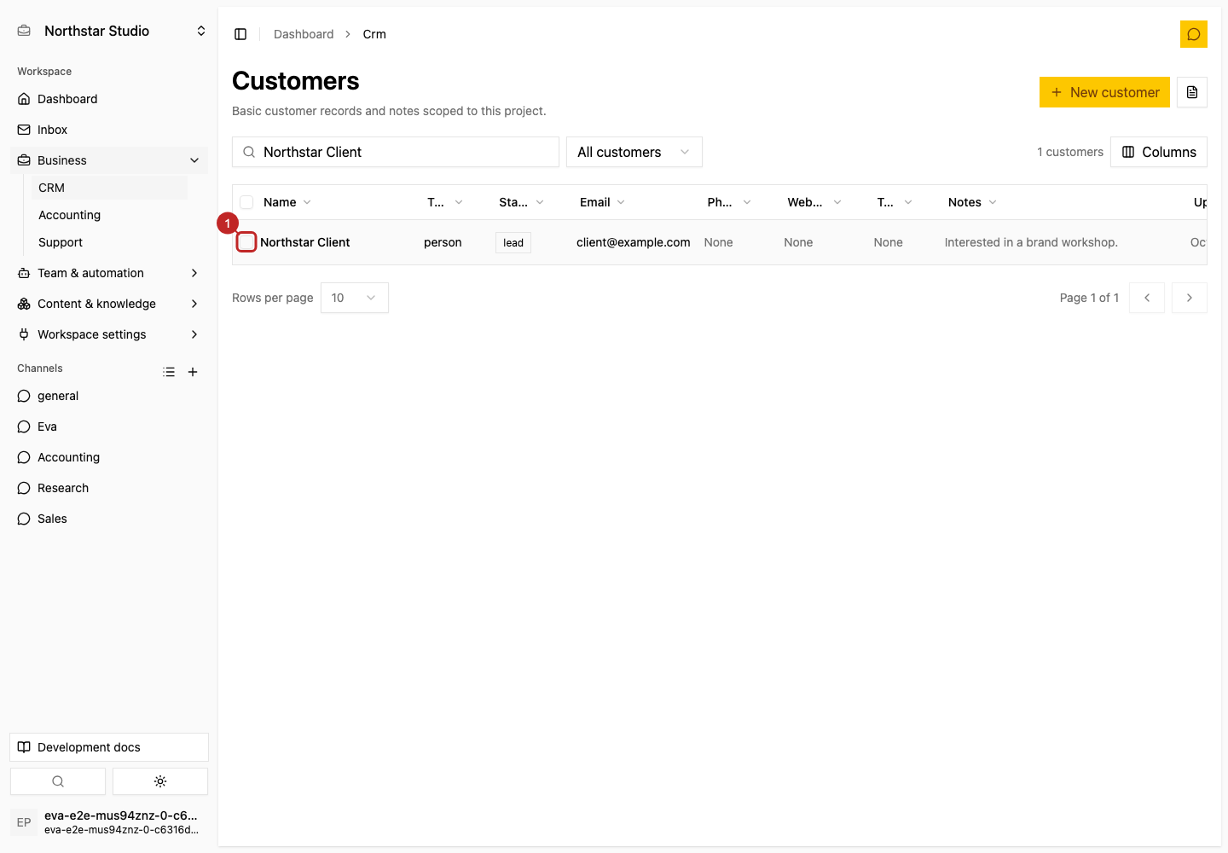This screenshot has height=853, width=1228.
Task: Expand Team & automation section
Action: coord(109,273)
